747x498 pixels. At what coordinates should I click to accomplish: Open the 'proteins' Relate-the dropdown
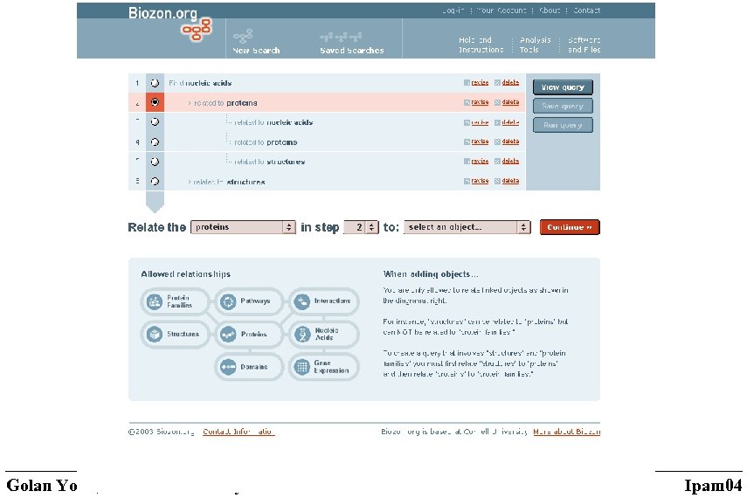click(243, 227)
